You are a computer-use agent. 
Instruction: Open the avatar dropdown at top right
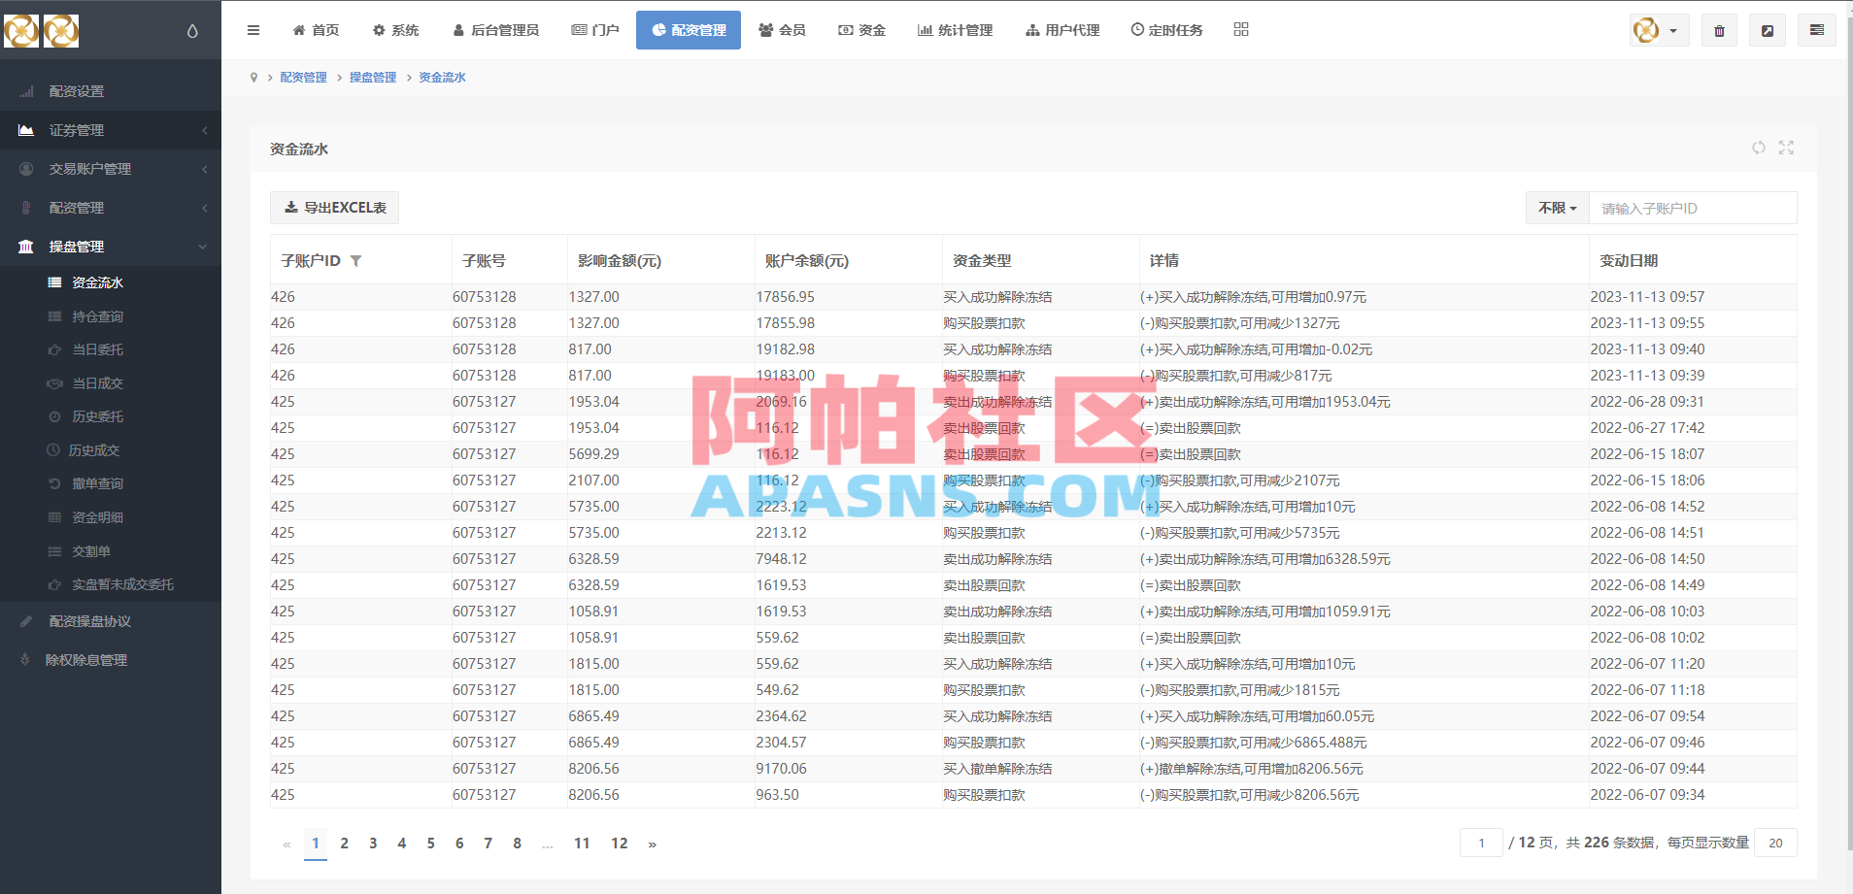(1658, 29)
